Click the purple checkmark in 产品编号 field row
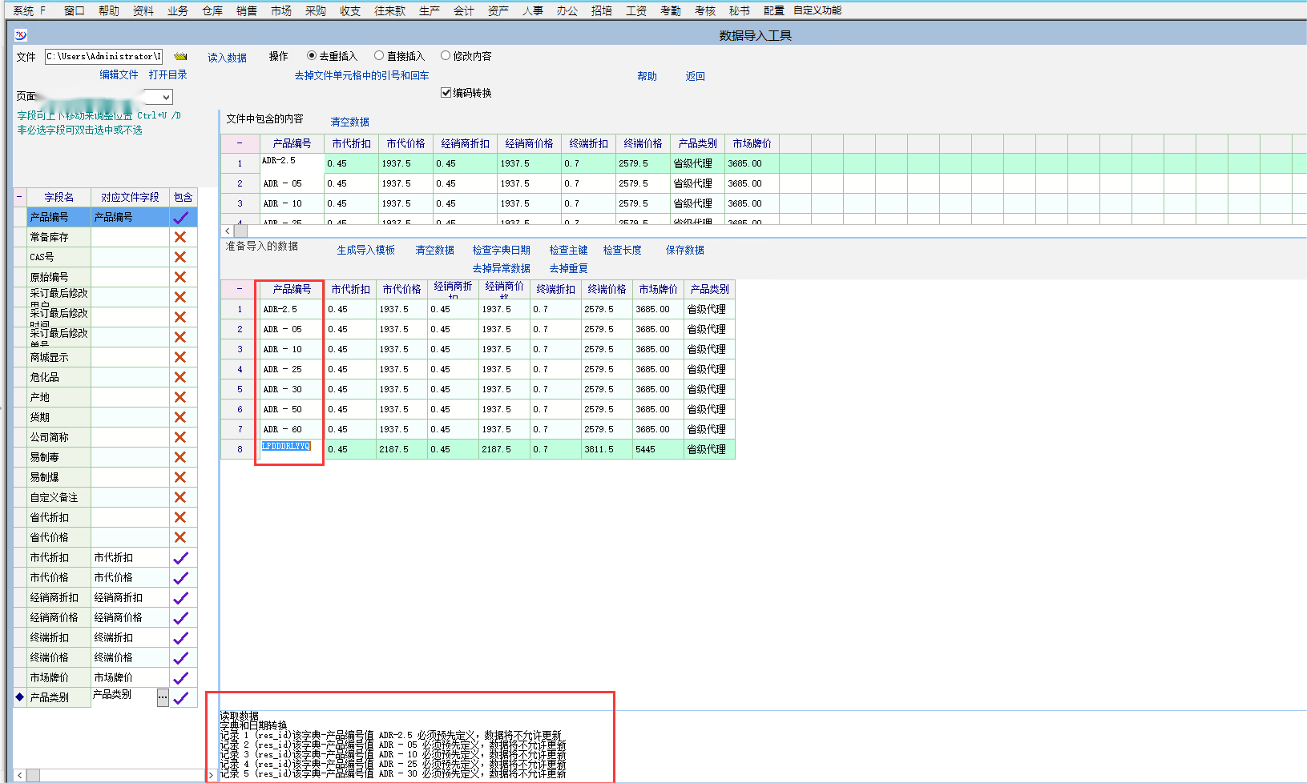The height and width of the screenshot is (783, 1307). click(x=181, y=217)
